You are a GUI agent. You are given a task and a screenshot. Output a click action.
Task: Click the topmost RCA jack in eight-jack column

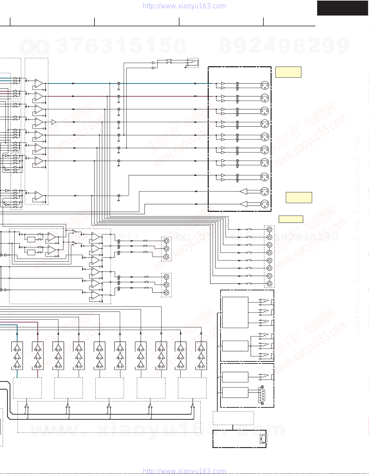click(x=269, y=229)
